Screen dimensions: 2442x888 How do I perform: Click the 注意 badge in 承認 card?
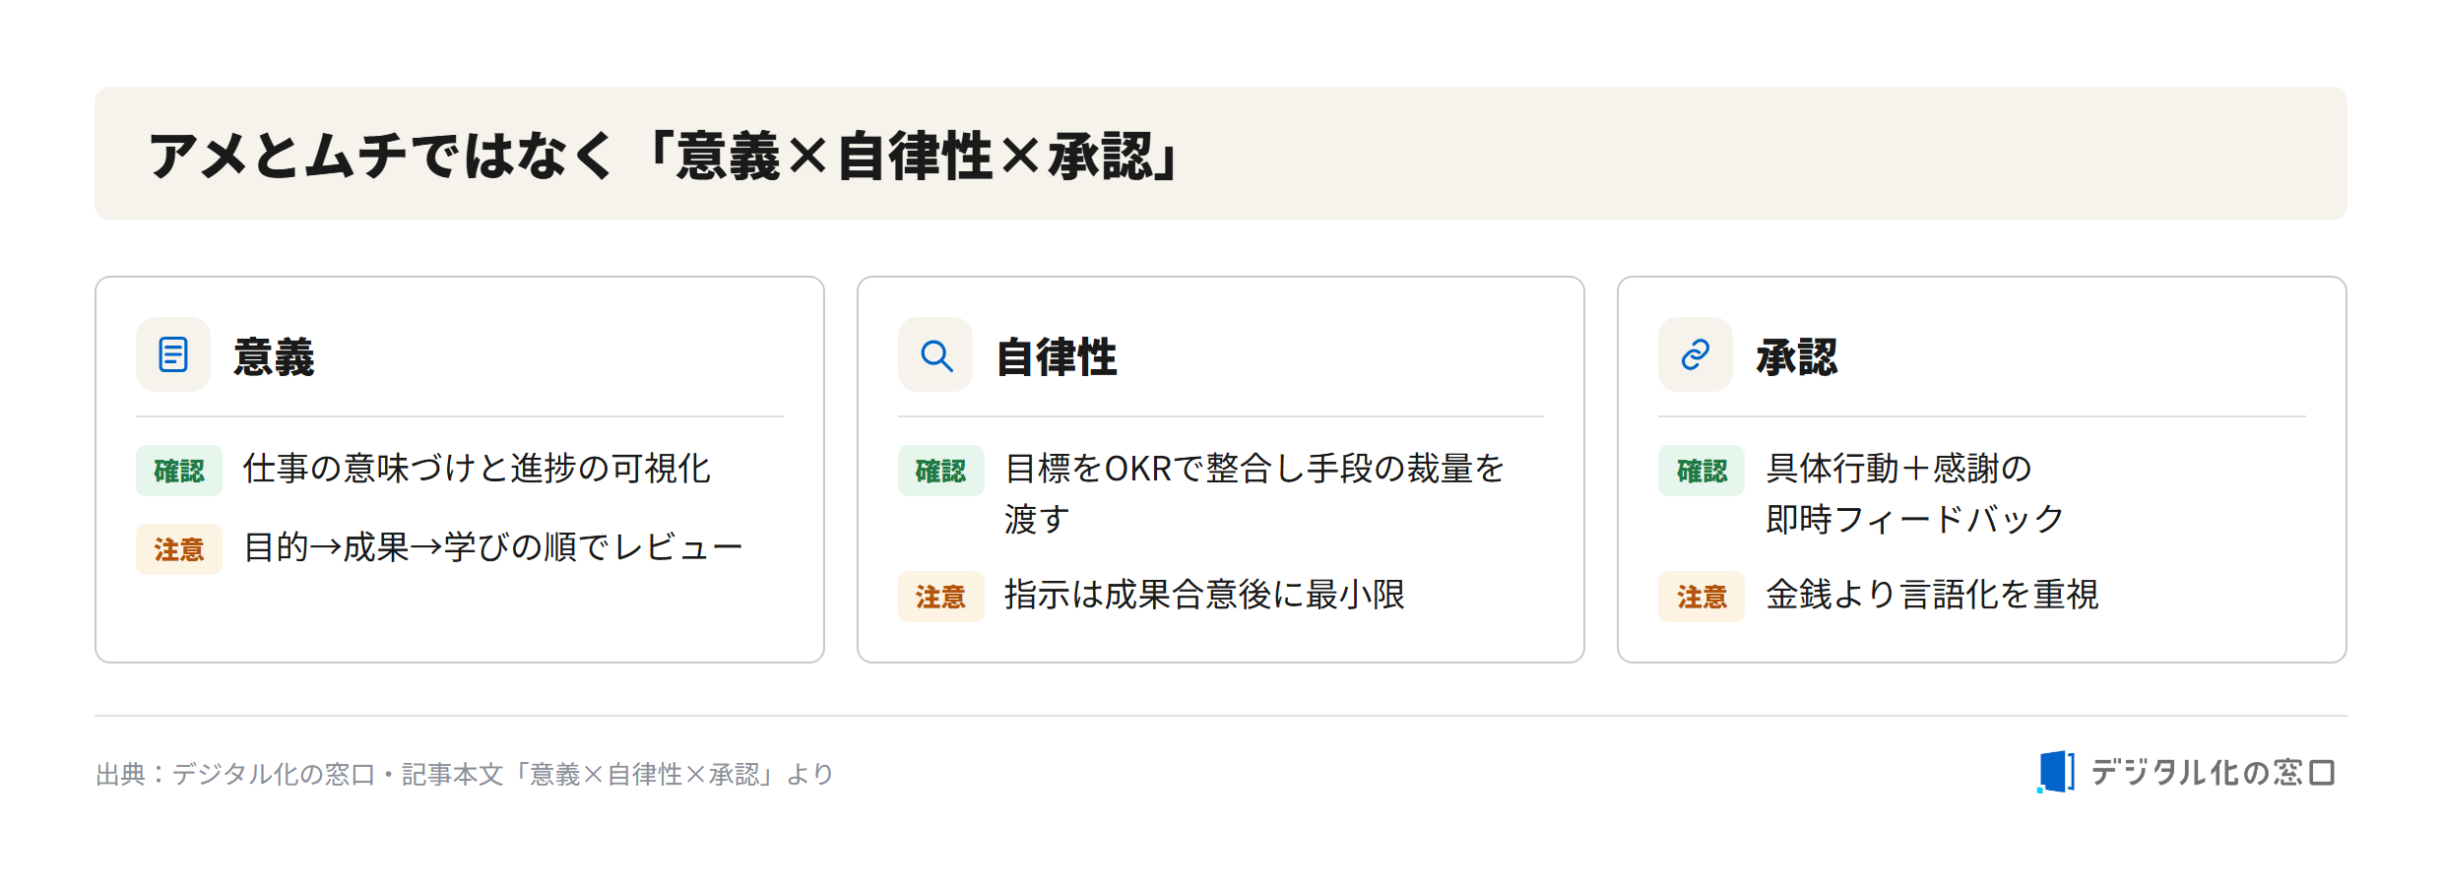pos(1702,597)
